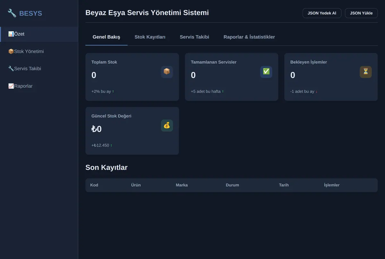Image resolution: width=385 pixels, height=259 pixels.
Task: Click the '+2% bu ay' trend text
Action: [x=103, y=92]
